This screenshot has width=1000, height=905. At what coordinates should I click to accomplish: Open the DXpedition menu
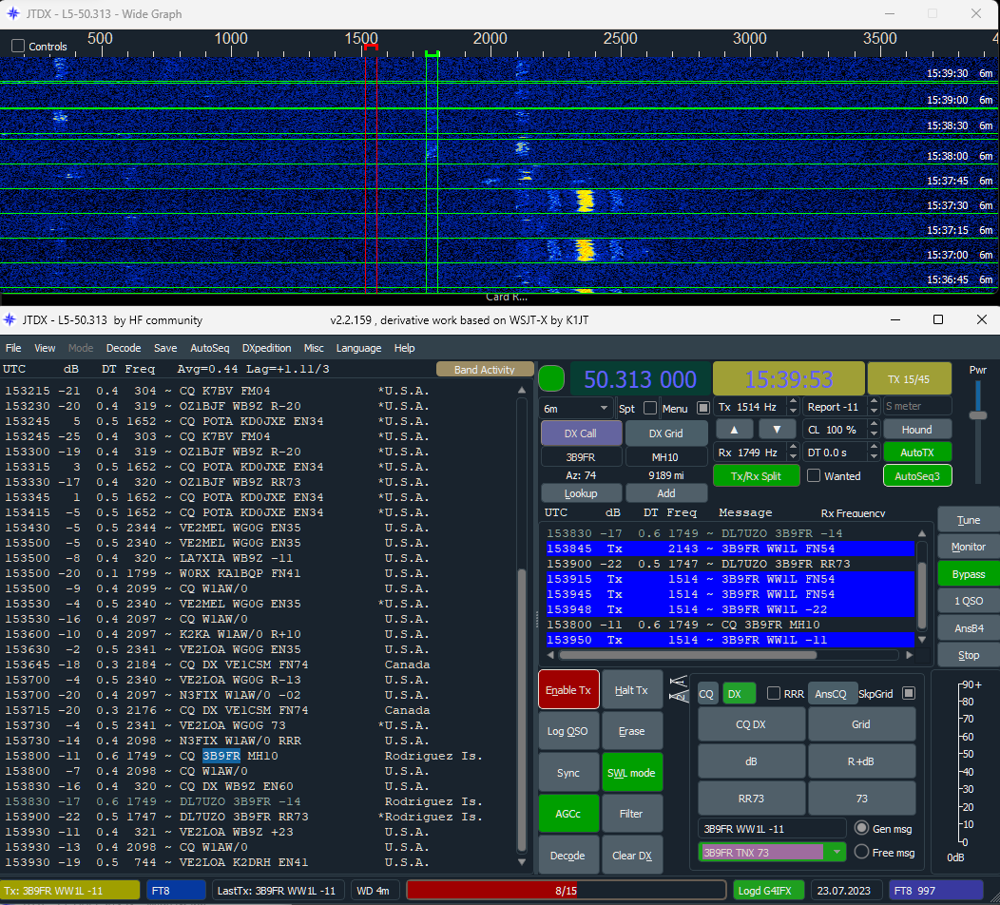(x=266, y=348)
